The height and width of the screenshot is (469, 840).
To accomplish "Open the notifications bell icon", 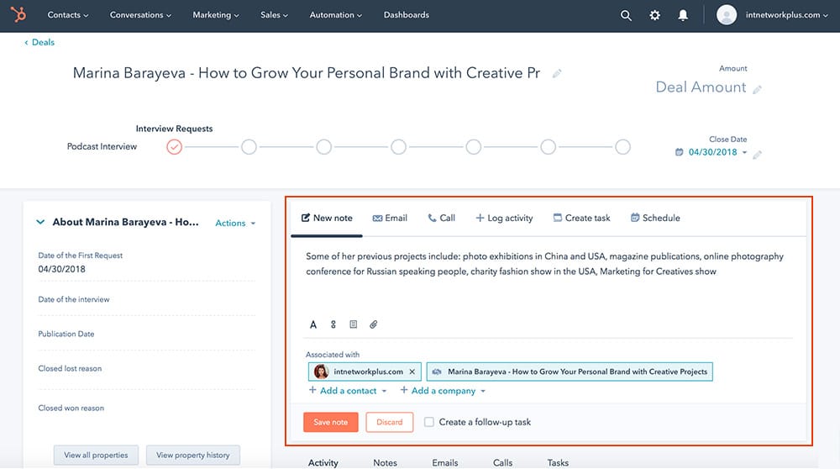I will coord(683,15).
